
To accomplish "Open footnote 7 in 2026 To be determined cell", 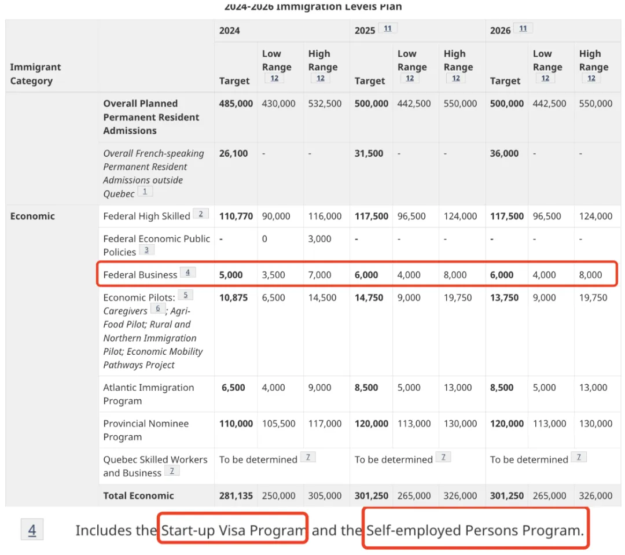I will (x=579, y=457).
